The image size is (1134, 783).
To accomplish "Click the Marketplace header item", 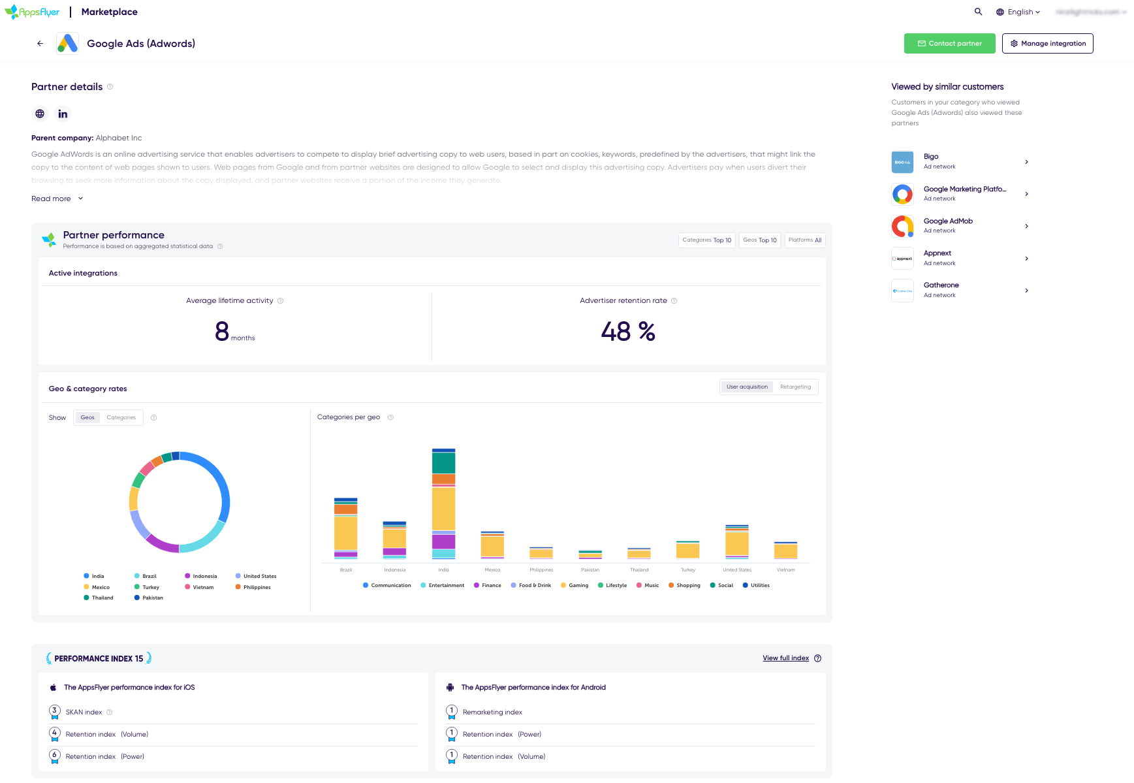I will [x=110, y=12].
